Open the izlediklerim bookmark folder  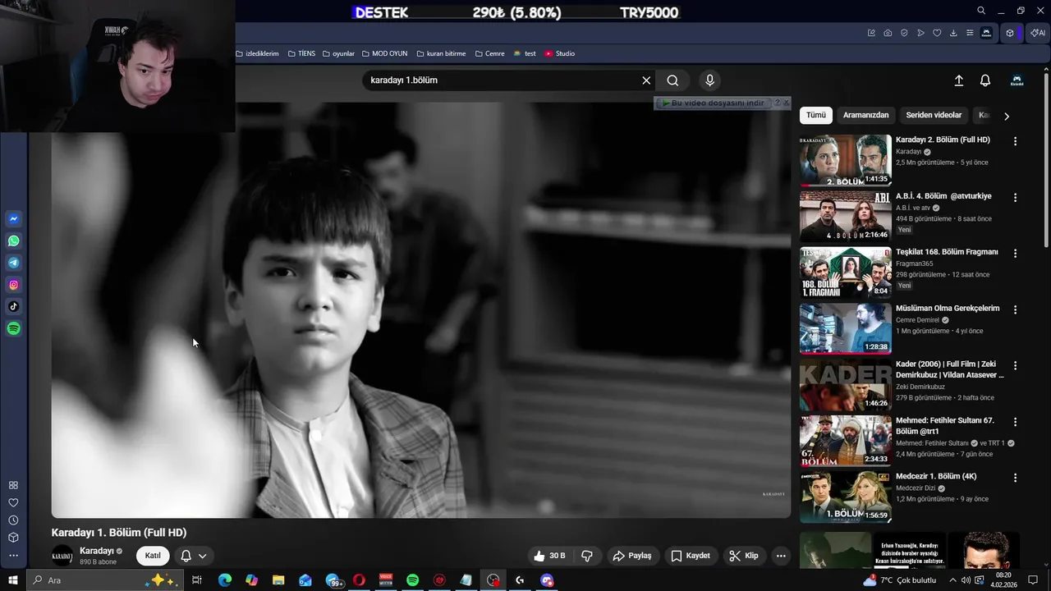[258, 53]
